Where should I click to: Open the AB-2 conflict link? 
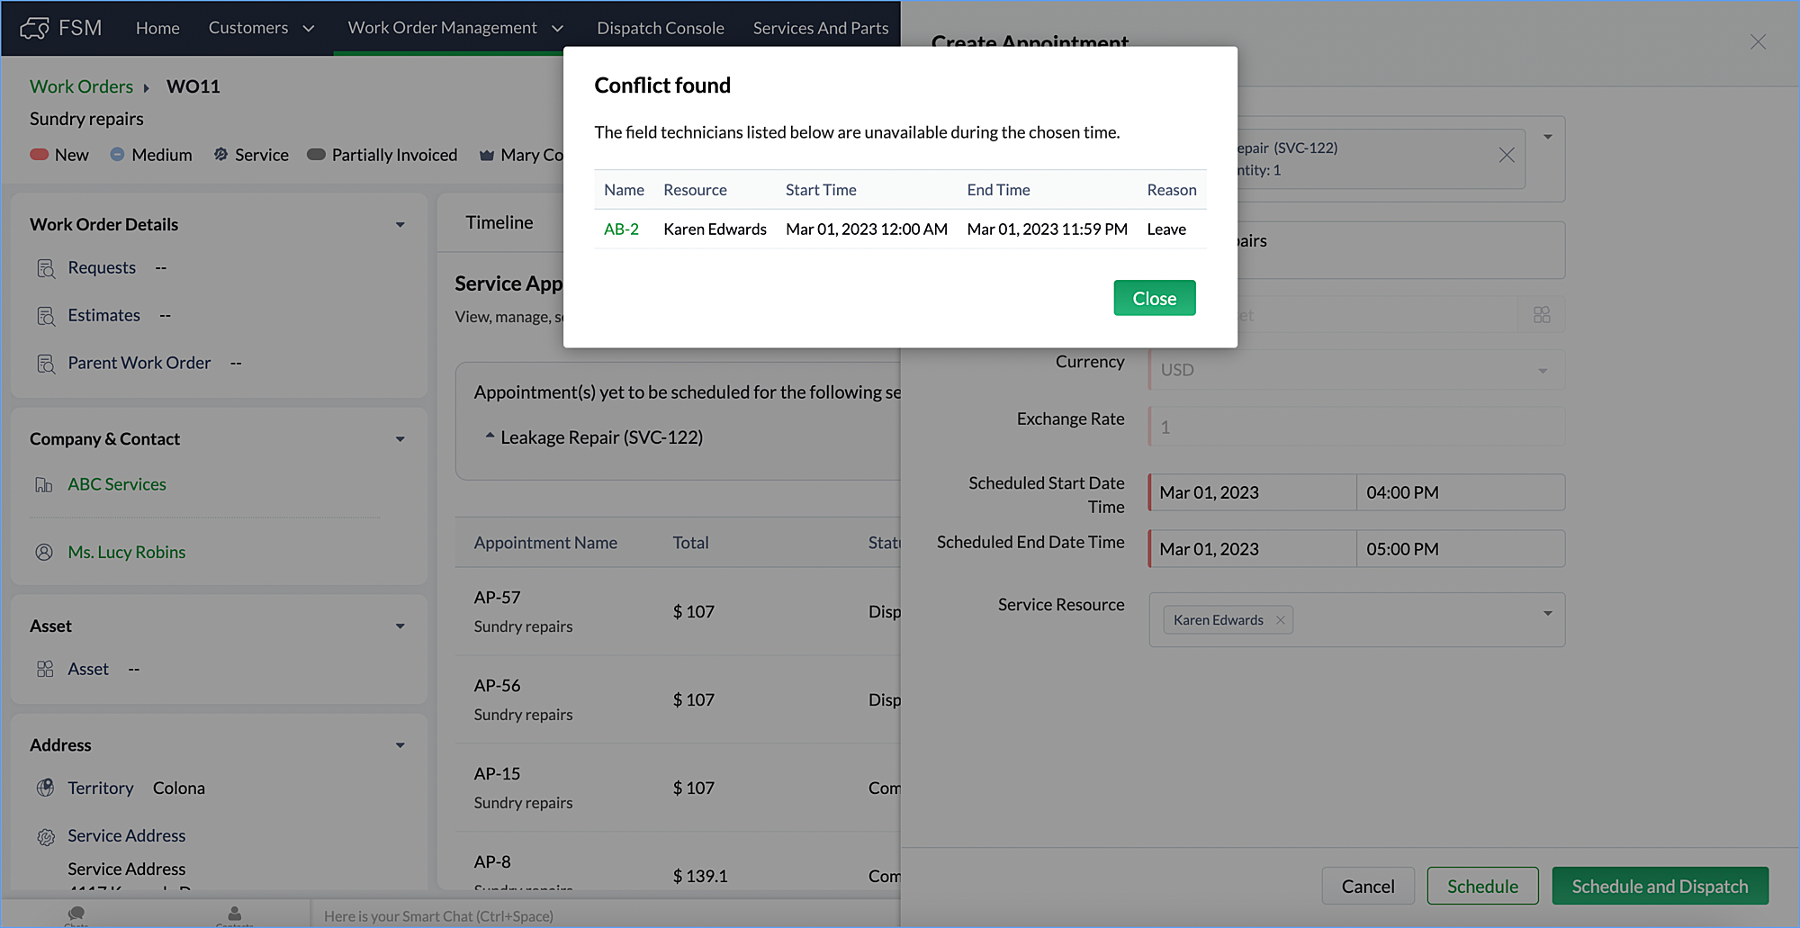(621, 230)
